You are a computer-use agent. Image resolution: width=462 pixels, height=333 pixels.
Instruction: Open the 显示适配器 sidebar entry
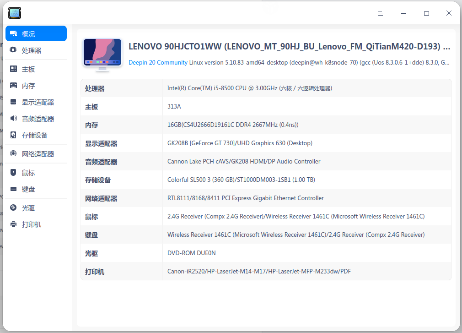36,102
